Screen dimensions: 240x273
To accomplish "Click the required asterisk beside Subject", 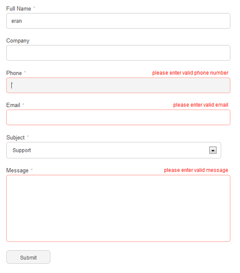I will pyautogui.click(x=28, y=136).
